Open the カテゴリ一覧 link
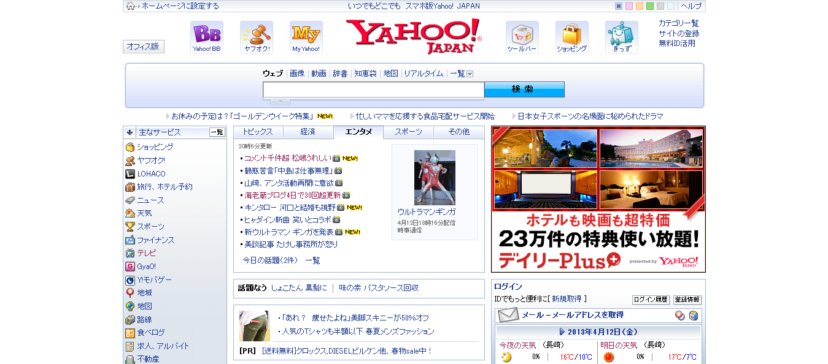Screen dimensions: 828x364 click(679, 23)
